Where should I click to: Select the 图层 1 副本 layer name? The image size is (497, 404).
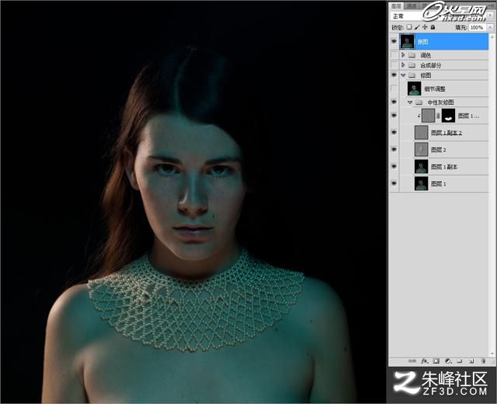coord(444,166)
